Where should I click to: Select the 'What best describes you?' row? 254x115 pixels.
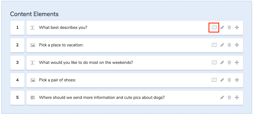click(x=135, y=27)
